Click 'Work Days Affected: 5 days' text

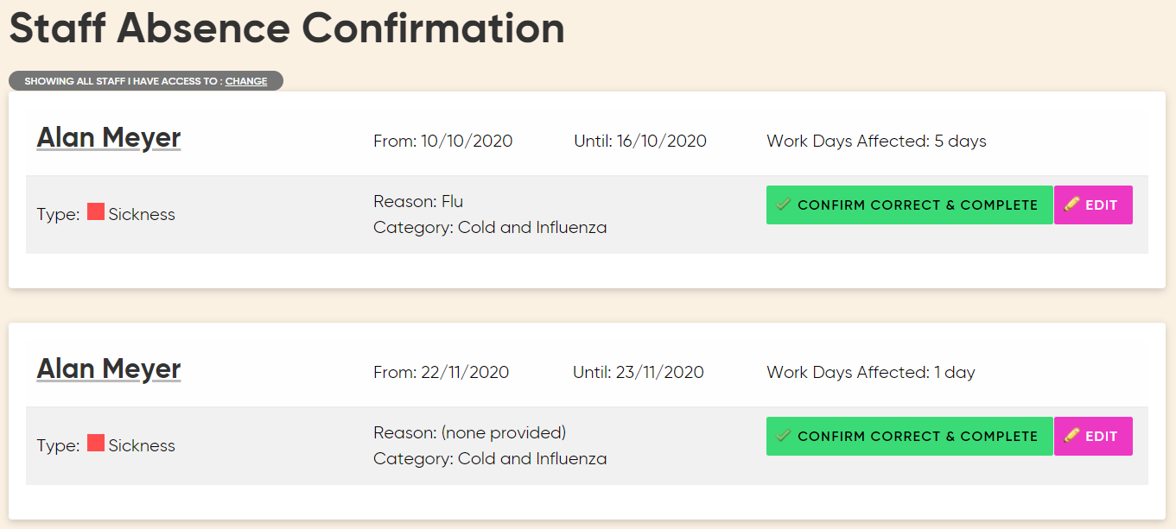pos(876,141)
